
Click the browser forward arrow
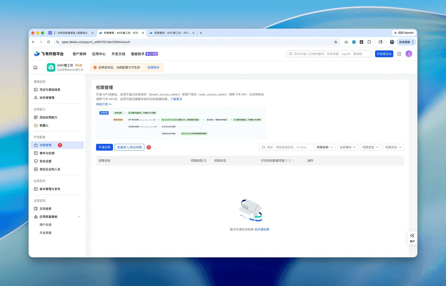point(41,42)
